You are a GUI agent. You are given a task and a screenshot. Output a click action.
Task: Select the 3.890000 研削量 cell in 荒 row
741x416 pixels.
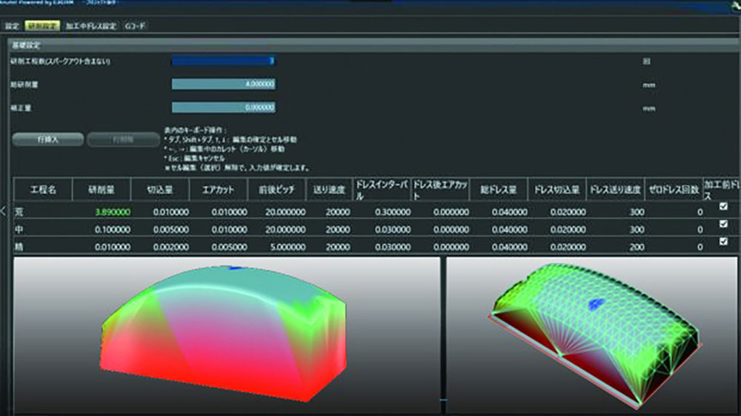tap(104, 213)
